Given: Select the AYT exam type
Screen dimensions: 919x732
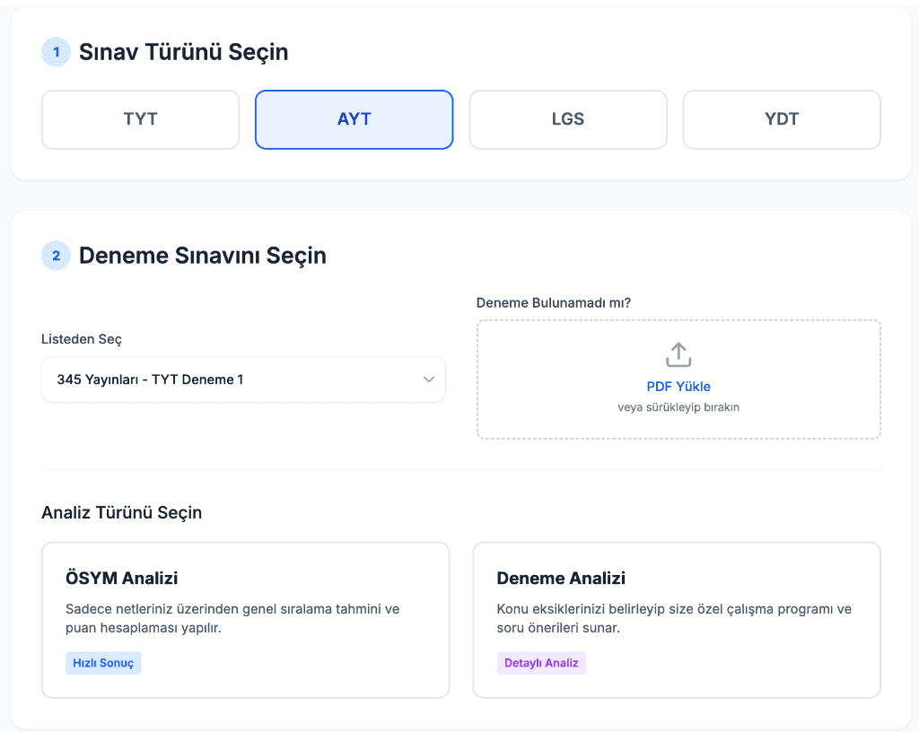Looking at the screenshot, I should pos(354,119).
